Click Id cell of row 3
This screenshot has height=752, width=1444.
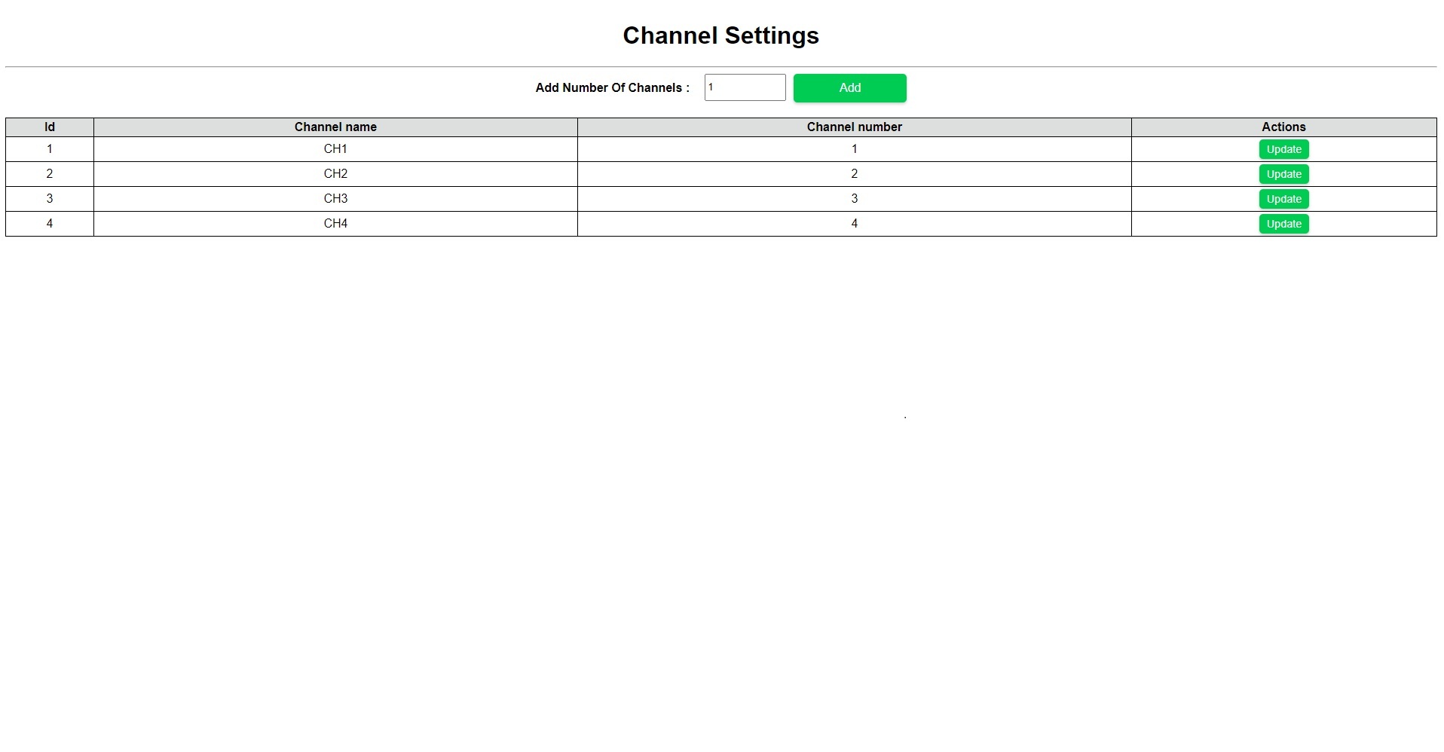click(x=50, y=199)
